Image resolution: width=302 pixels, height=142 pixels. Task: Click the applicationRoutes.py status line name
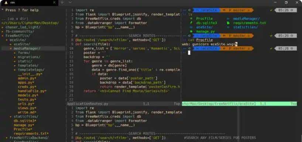pos(88,104)
